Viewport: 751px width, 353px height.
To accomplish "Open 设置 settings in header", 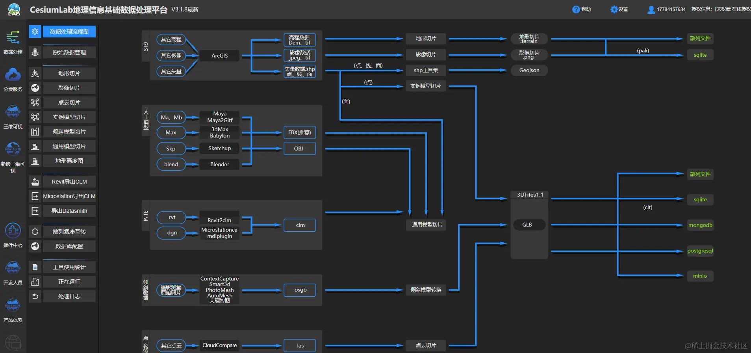I will click(x=619, y=9).
